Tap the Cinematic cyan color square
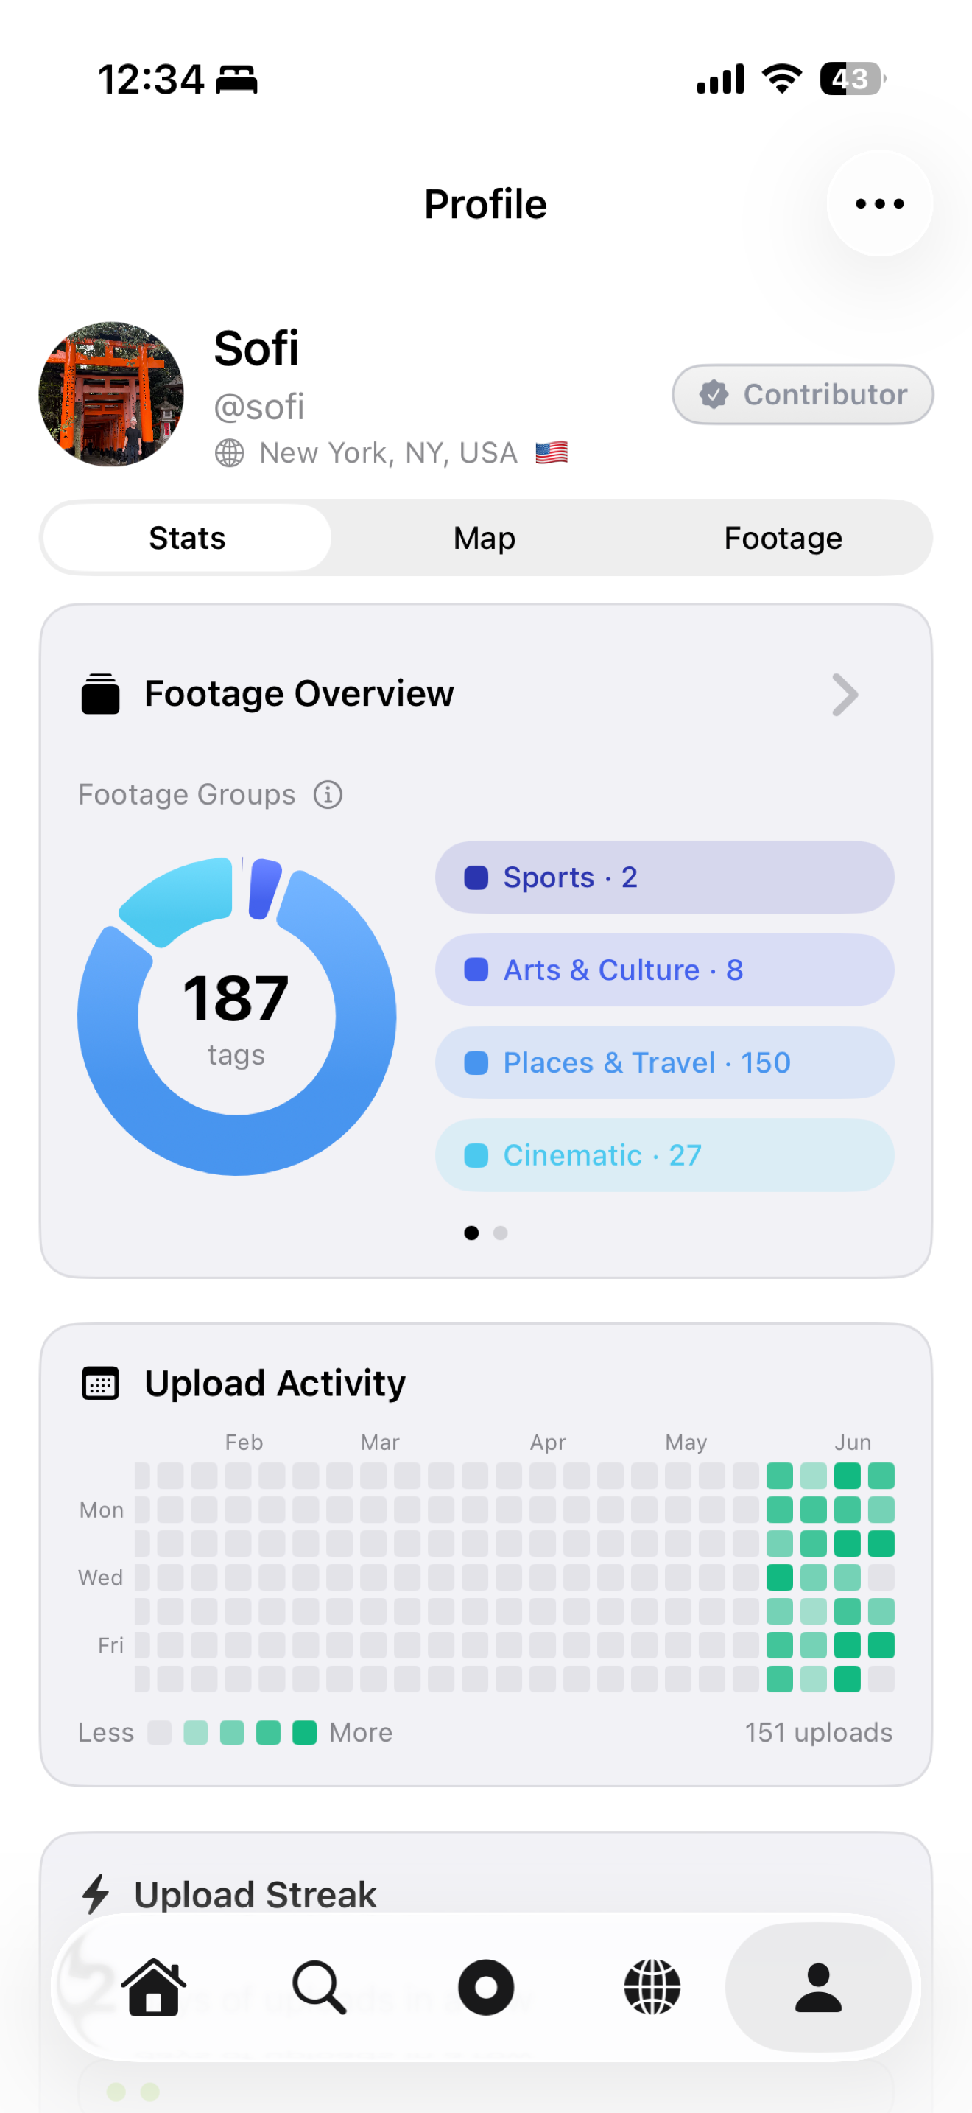972x2113 pixels. [x=476, y=1155]
